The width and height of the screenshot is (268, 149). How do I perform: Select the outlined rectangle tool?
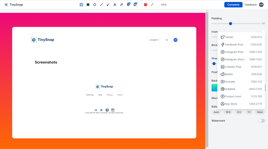pyautogui.click(x=81, y=5)
